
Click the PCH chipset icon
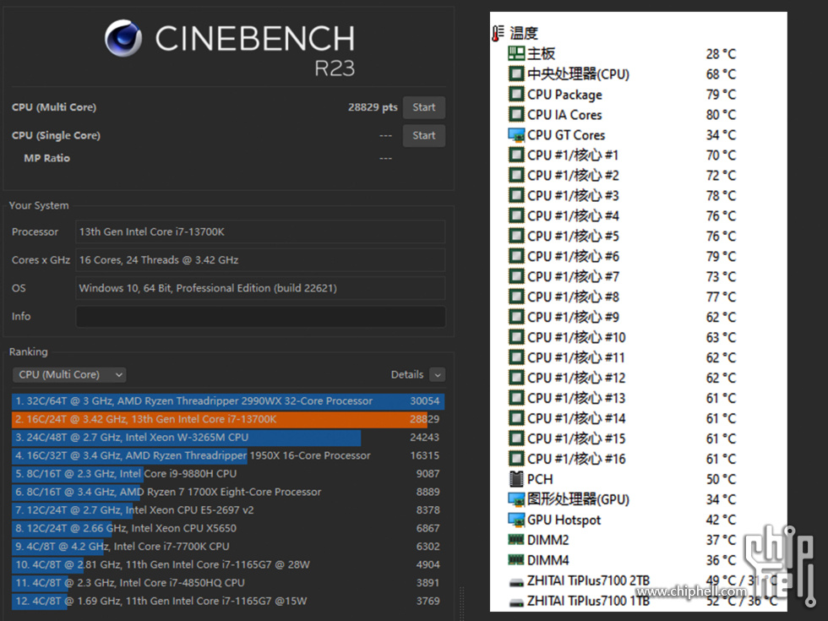(516, 479)
